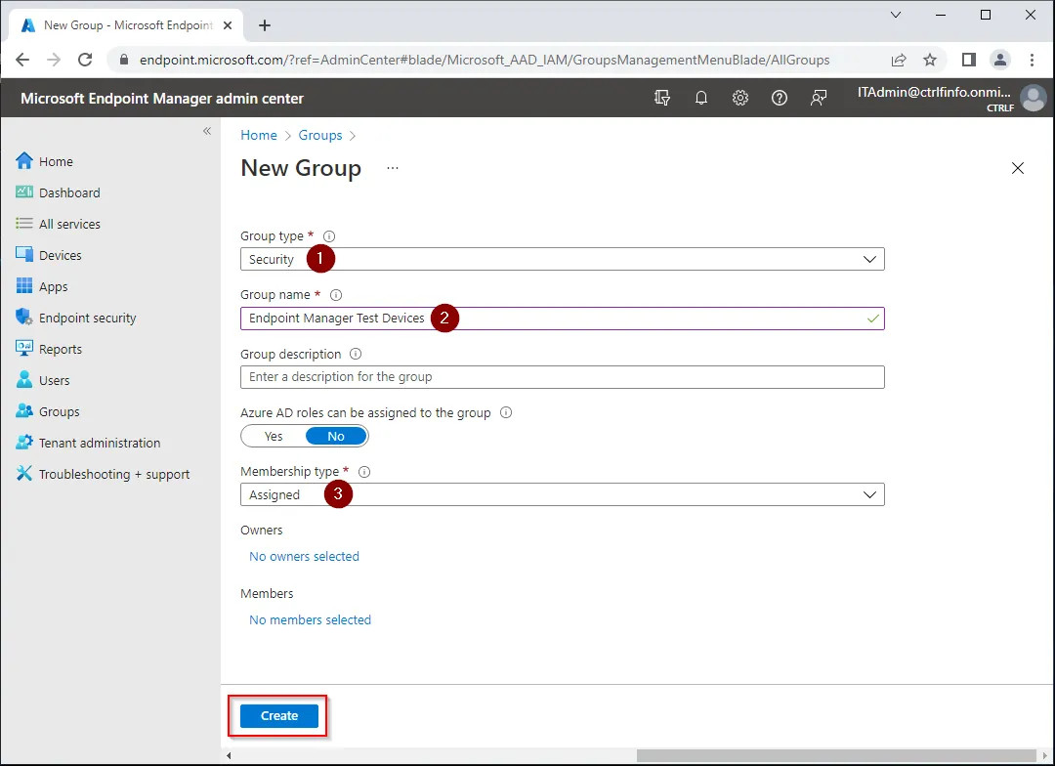Go to Devices in sidebar

(49, 255)
